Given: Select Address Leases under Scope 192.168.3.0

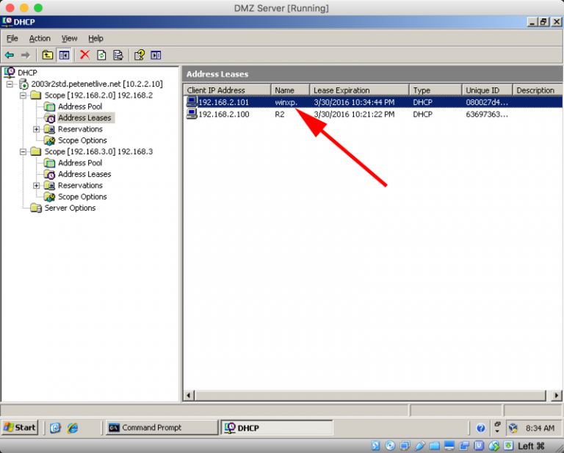Looking at the screenshot, I should pyautogui.click(x=84, y=174).
